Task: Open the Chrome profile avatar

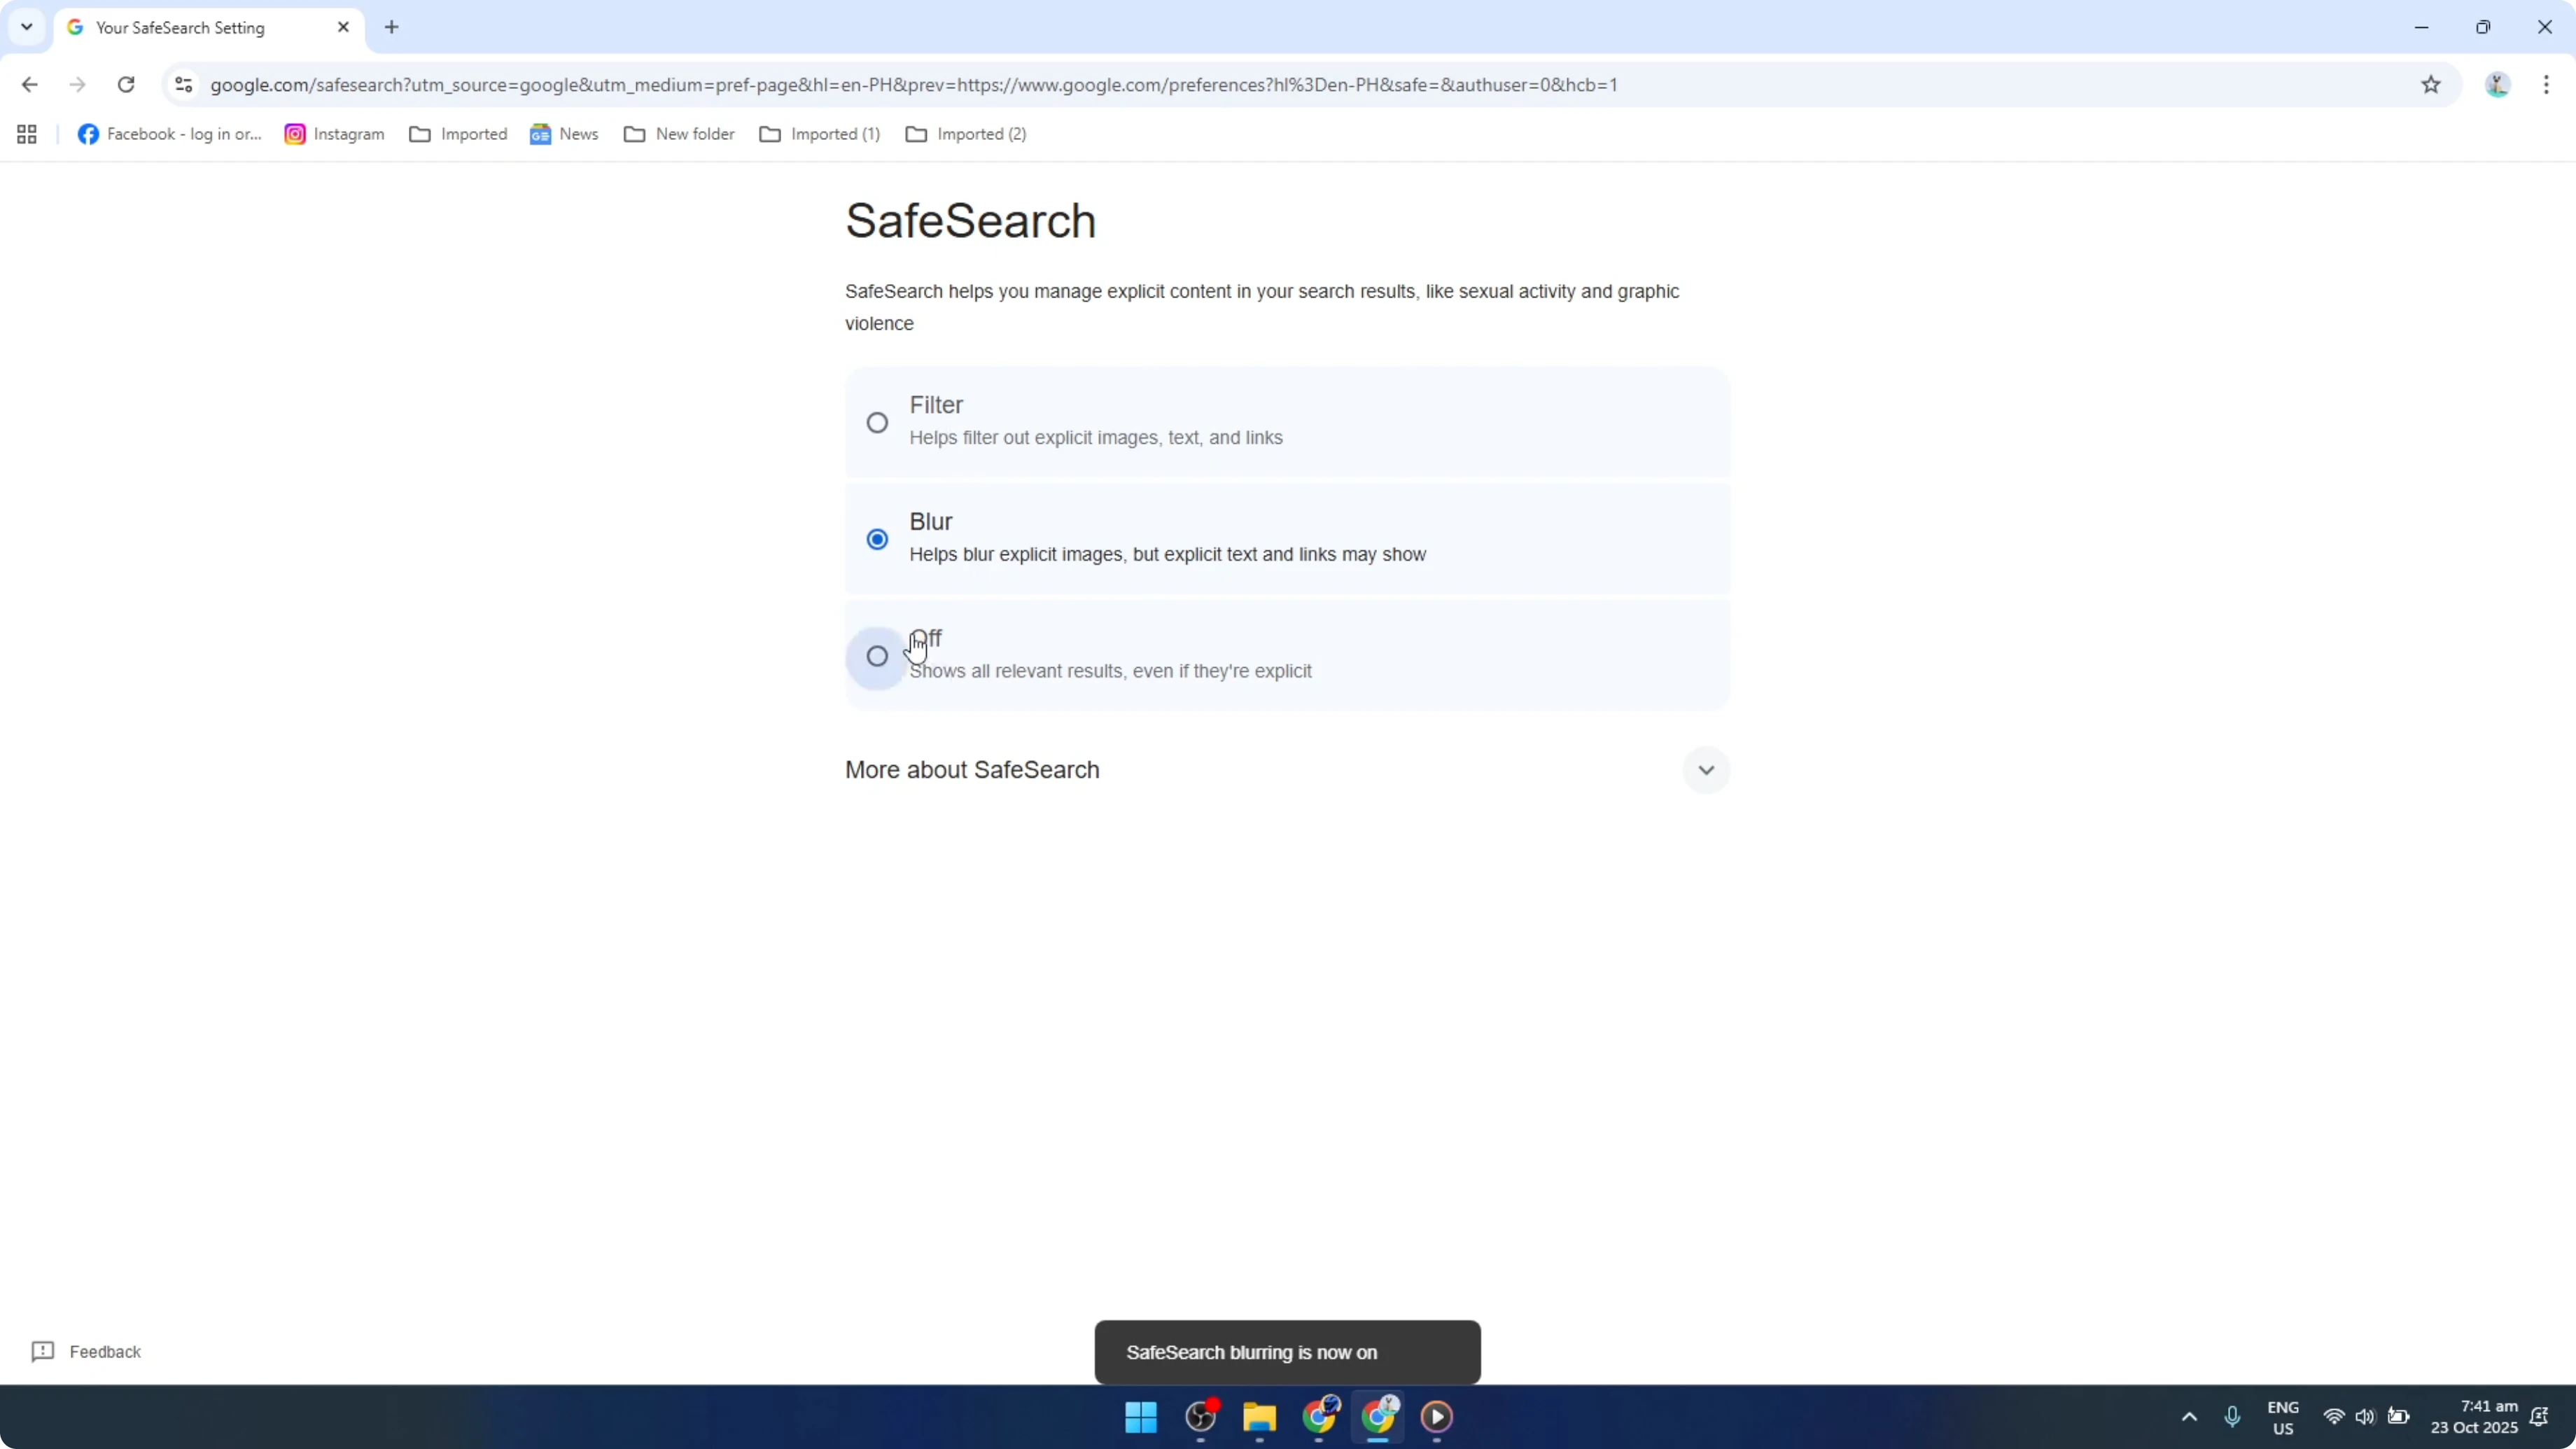Action: point(2497,85)
